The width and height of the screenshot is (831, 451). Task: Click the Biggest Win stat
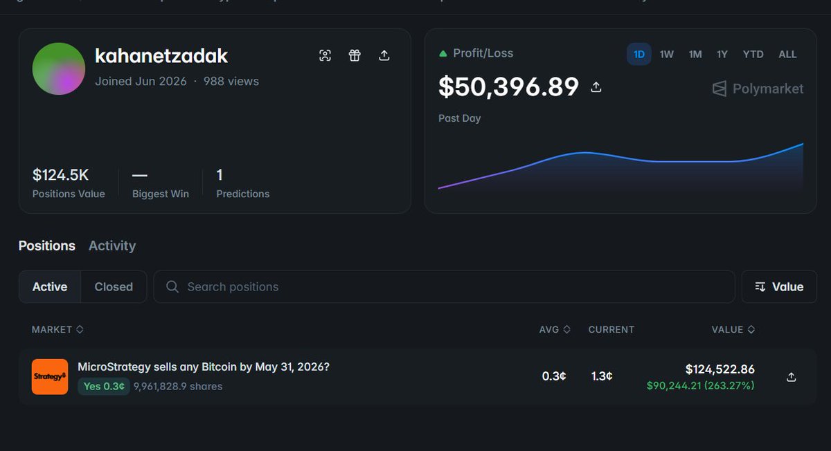(161, 183)
